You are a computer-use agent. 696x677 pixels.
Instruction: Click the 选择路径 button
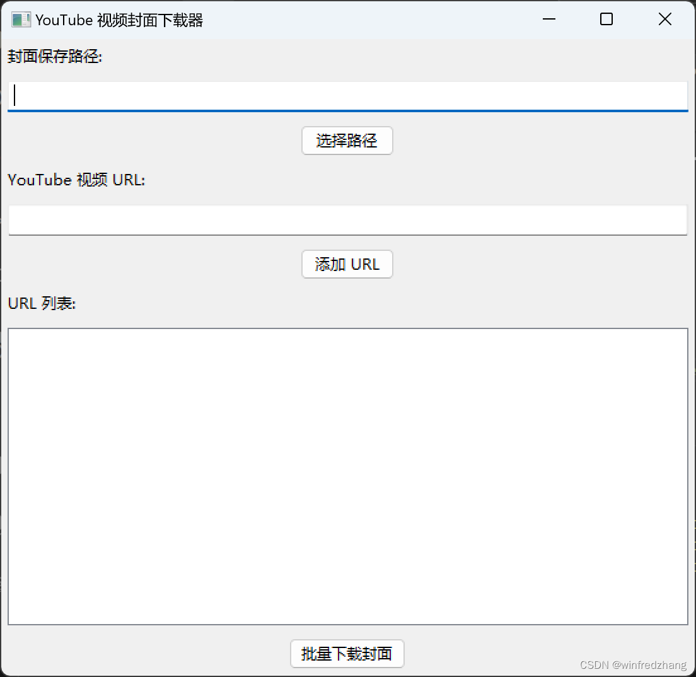pos(347,141)
